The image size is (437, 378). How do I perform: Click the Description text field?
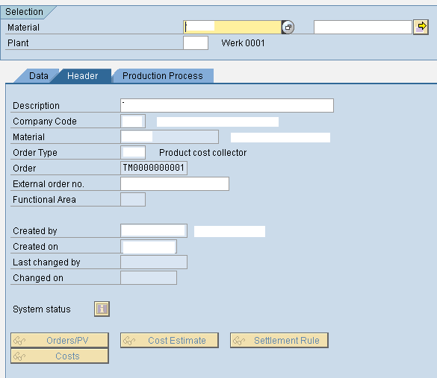pos(227,105)
